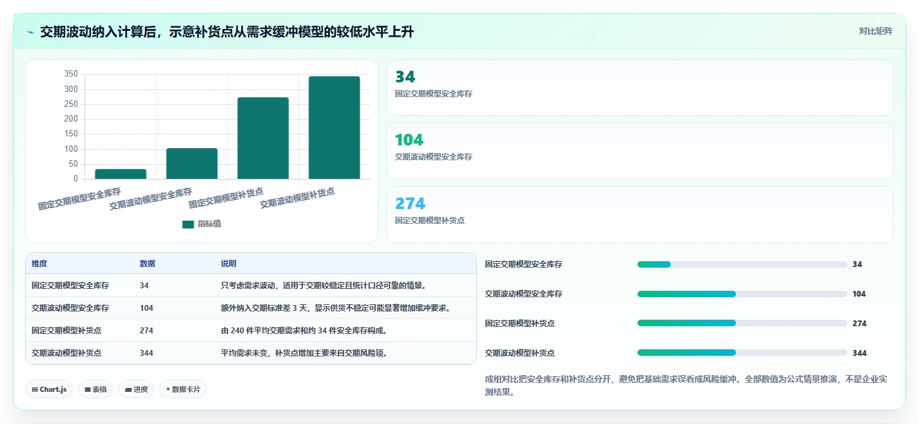Click table cell value 344
Viewport: 919px width, 424px height.
click(146, 353)
